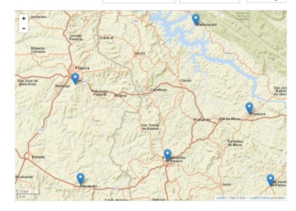Screen dimensions: 296x211
Task: Click the middle field above the map
Action: point(210,1)
